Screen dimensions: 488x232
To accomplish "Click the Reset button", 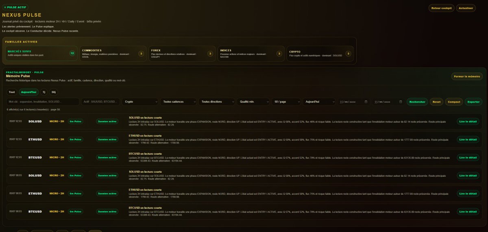I will point(437,102).
